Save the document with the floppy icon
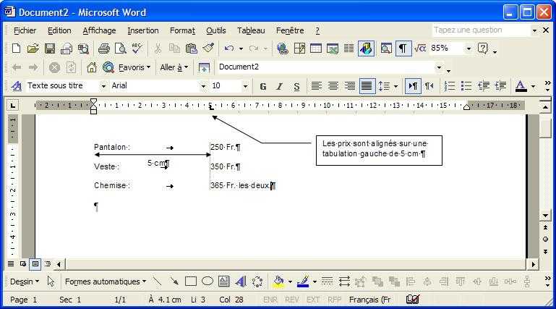The height and width of the screenshot is (309, 556). 50,48
